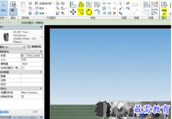Select the Rotate tool icon
This screenshot has height=119, width=172.
coord(89,12)
